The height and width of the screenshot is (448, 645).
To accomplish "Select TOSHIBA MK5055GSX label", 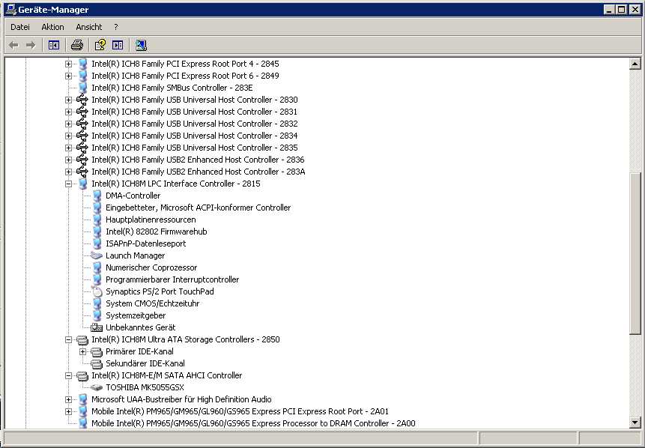I will tap(145, 387).
